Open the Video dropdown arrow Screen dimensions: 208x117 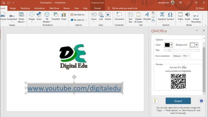pos(180,22)
